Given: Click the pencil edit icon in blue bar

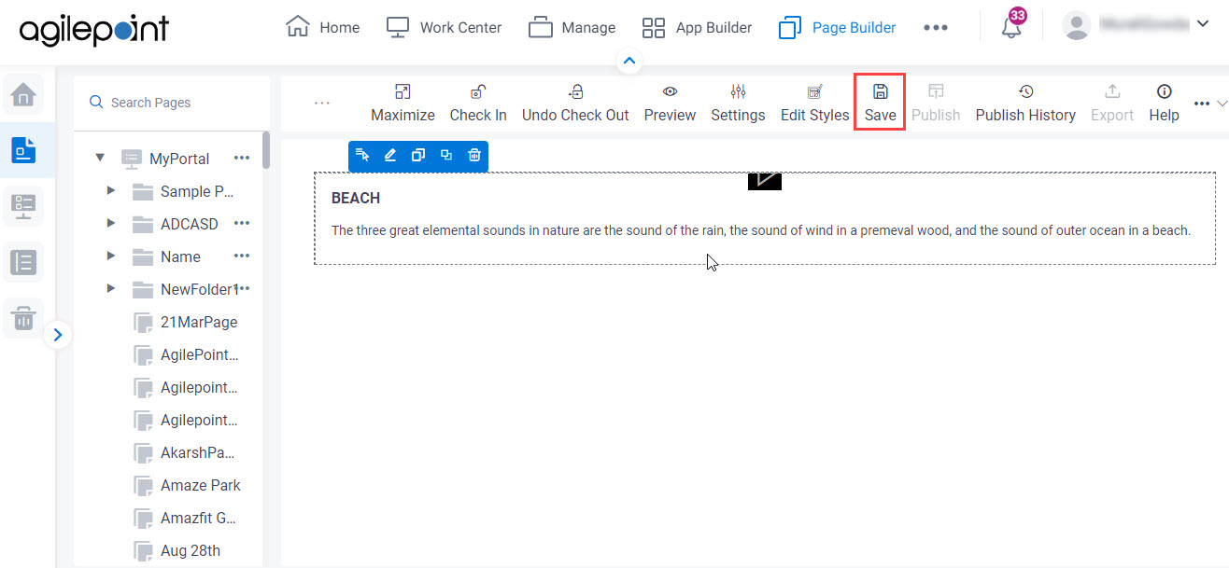Looking at the screenshot, I should (x=390, y=155).
